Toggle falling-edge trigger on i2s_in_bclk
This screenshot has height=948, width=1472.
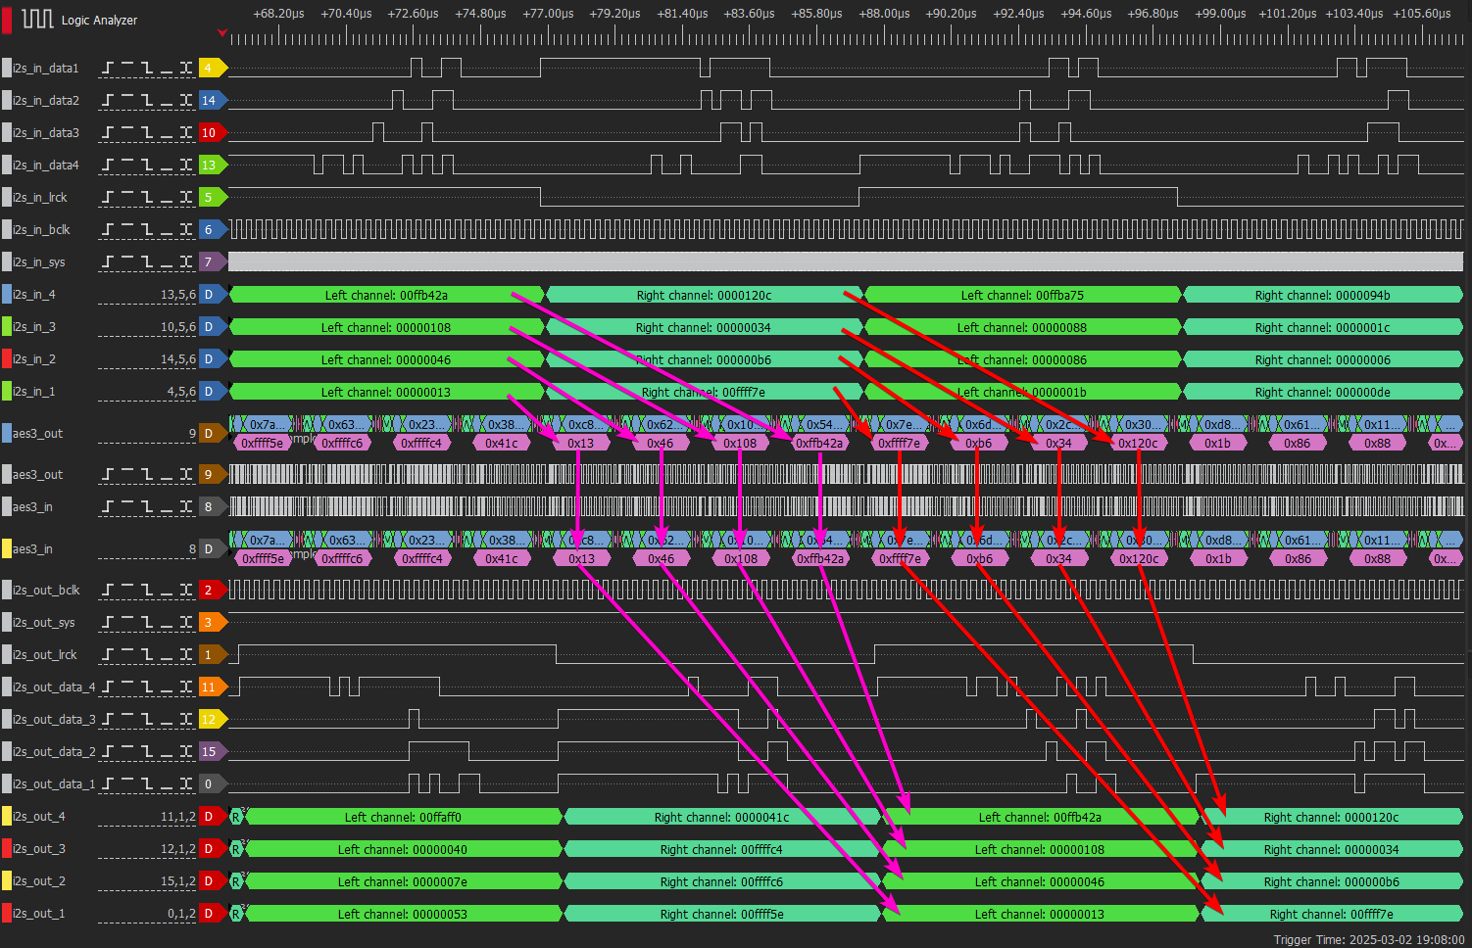tap(147, 230)
